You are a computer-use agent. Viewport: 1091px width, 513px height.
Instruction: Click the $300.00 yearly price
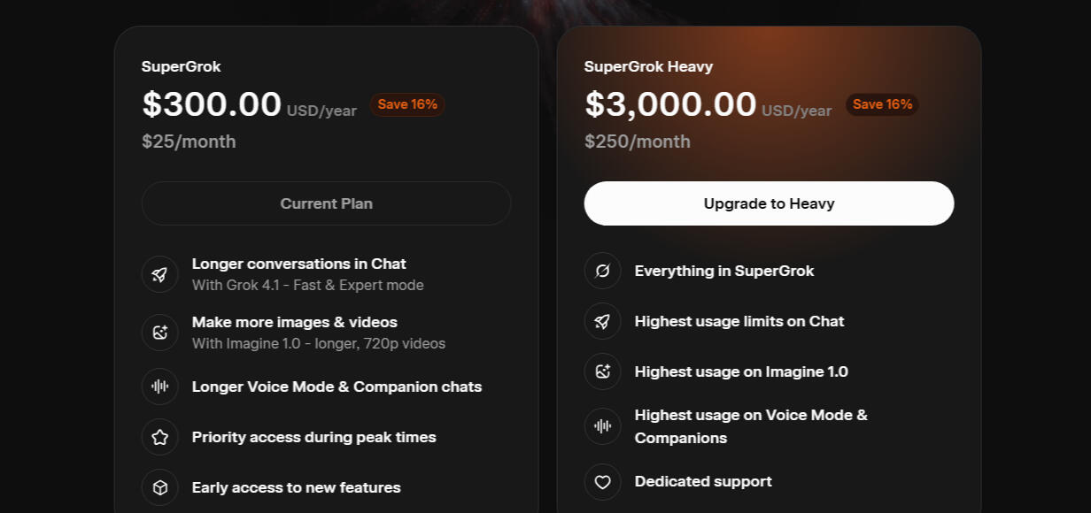tap(212, 104)
